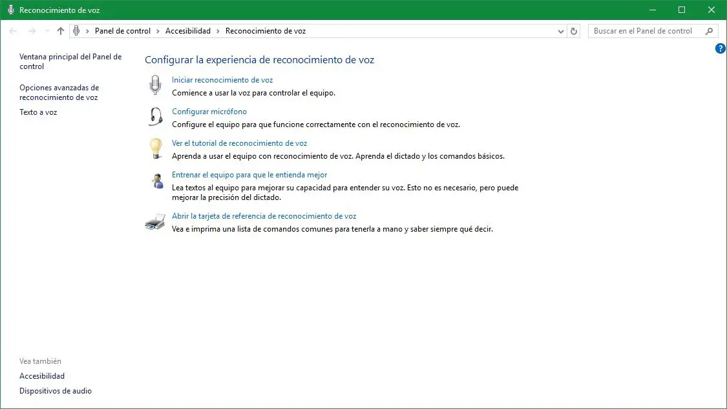Click the text Comience a usar la voz
Image resolution: width=727 pixels, height=409 pixels.
(x=253, y=93)
